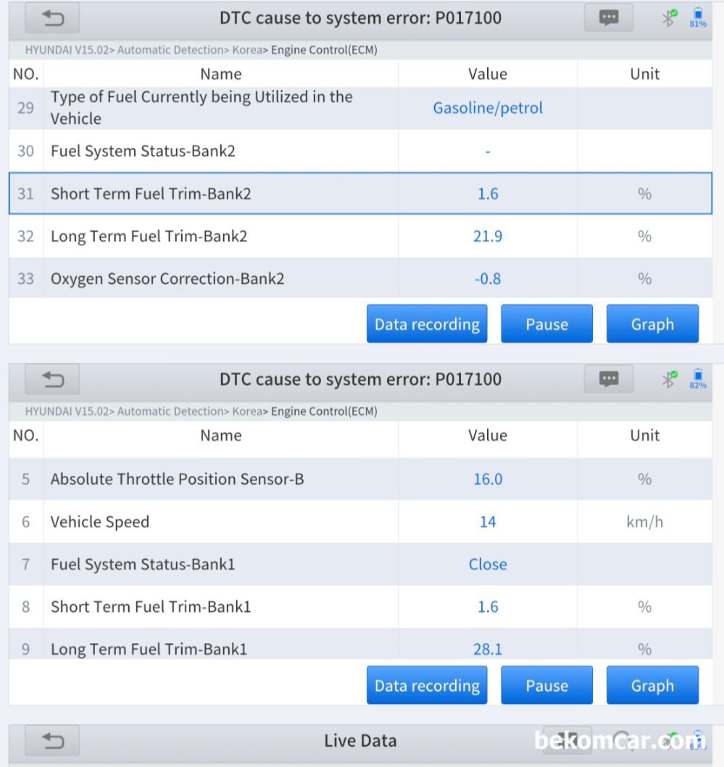
Task: Open the message icon in the top header
Action: tap(609, 19)
